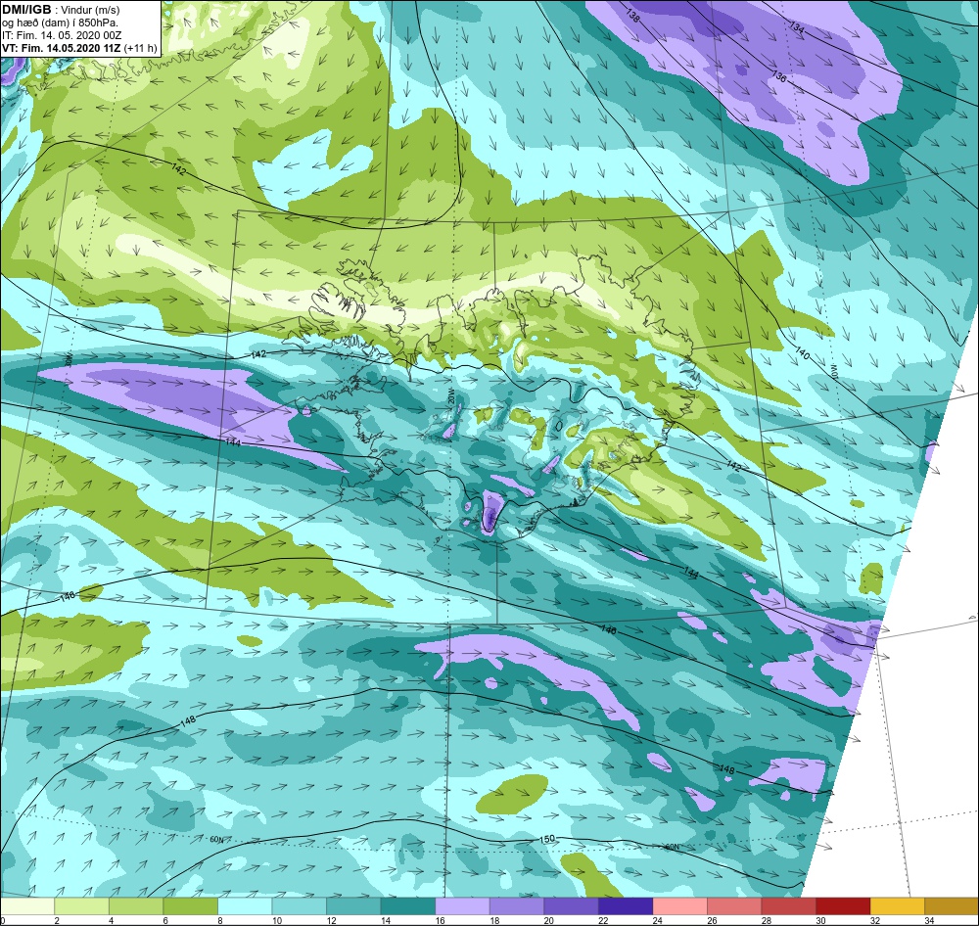
Task: Click the '138' contour label
Action: pos(632,17)
